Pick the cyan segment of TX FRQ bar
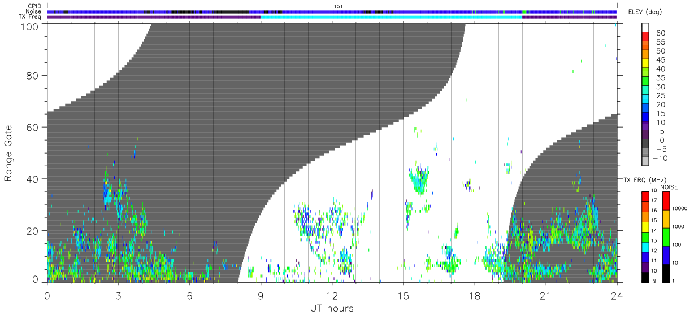The height and width of the screenshot is (320, 694). [645, 247]
